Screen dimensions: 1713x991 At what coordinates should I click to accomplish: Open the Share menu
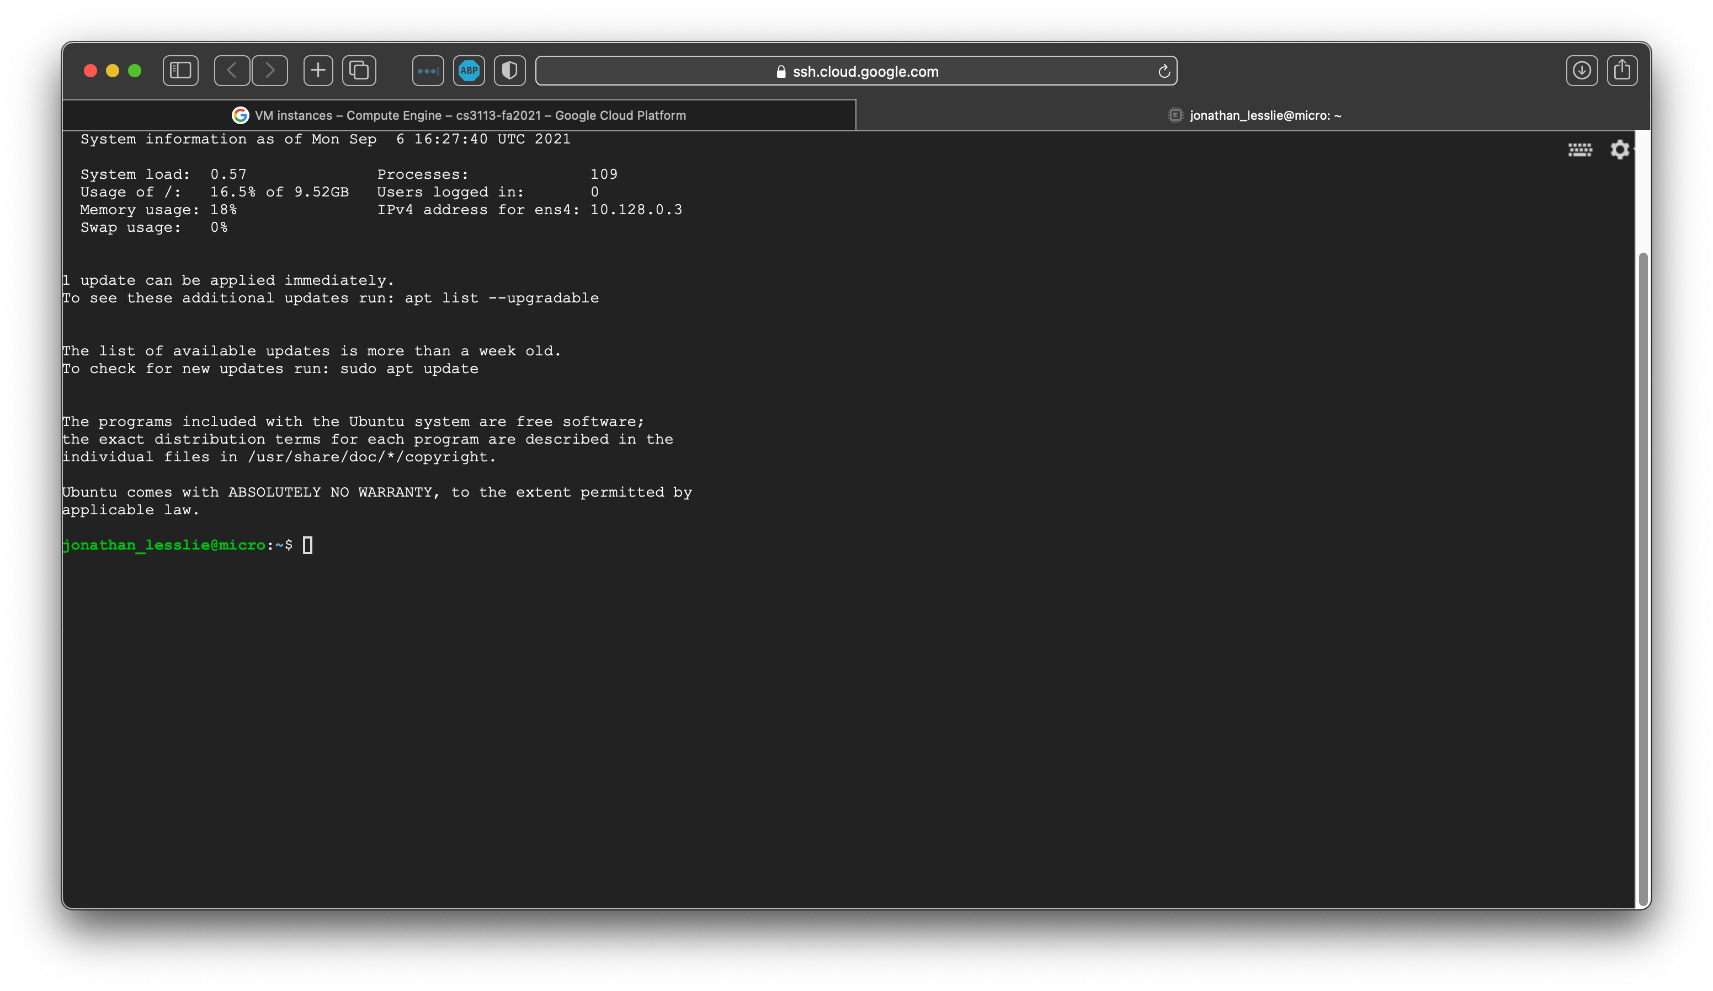click(1622, 71)
